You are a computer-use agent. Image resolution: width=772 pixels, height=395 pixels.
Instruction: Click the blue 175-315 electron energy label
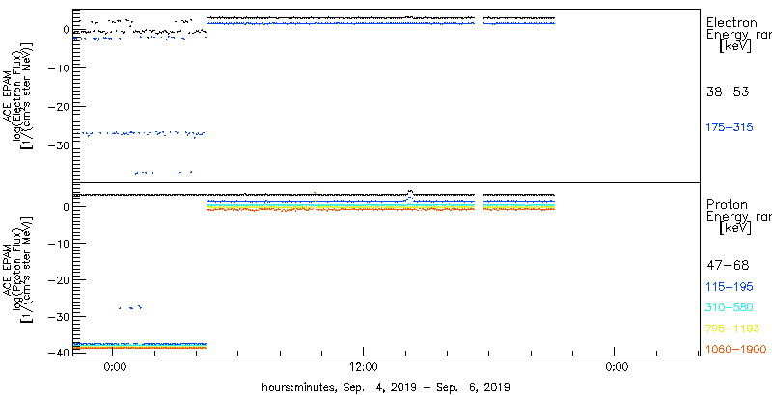point(730,127)
